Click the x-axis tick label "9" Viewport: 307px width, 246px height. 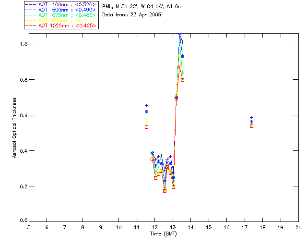pos(101,227)
